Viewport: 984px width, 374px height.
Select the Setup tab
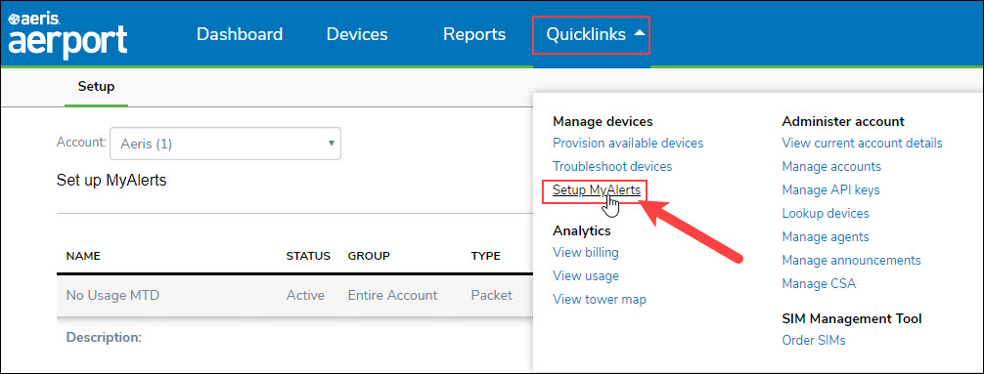[96, 87]
